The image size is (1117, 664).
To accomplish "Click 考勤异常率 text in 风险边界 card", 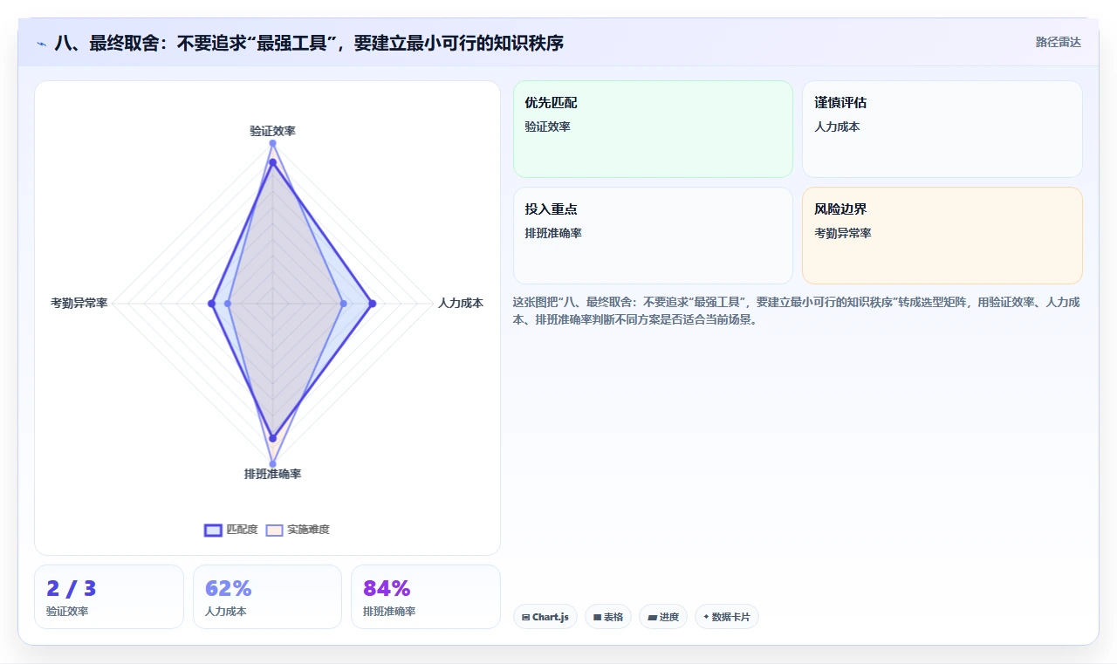I will [843, 233].
